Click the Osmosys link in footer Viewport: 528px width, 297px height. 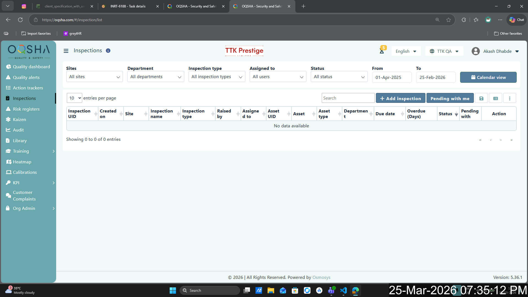point(321,277)
